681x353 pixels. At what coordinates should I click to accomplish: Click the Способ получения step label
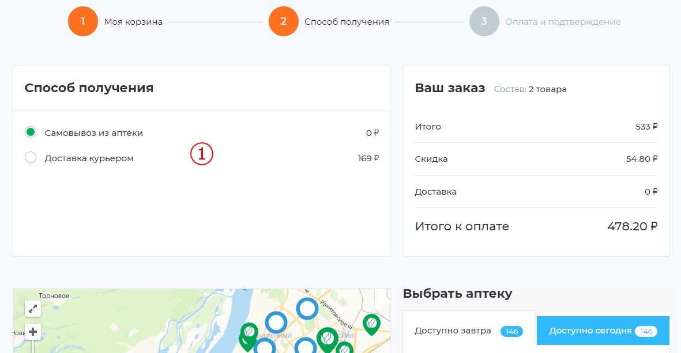coord(347,22)
